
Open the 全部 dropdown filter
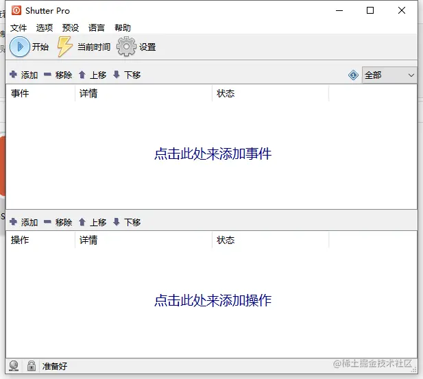click(x=389, y=75)
